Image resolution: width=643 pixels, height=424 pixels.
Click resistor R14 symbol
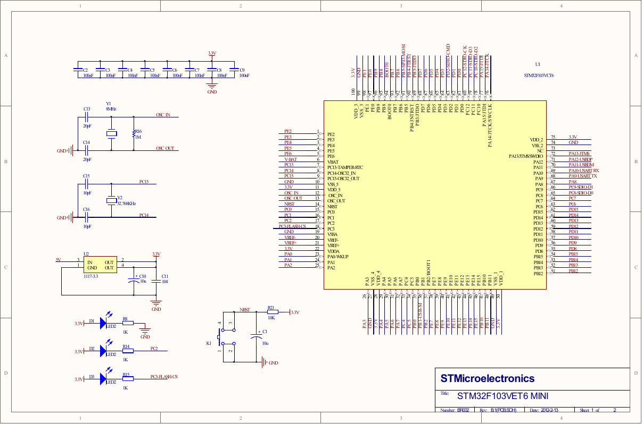tap(128, 351)
